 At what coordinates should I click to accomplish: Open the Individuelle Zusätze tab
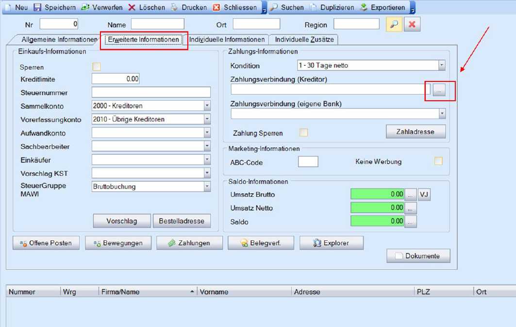coord(304,40)
